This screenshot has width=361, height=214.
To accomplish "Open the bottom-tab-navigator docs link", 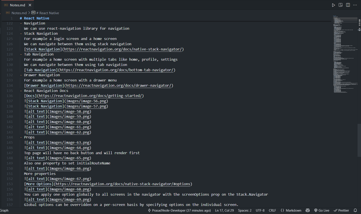I will tap(117, 70).
